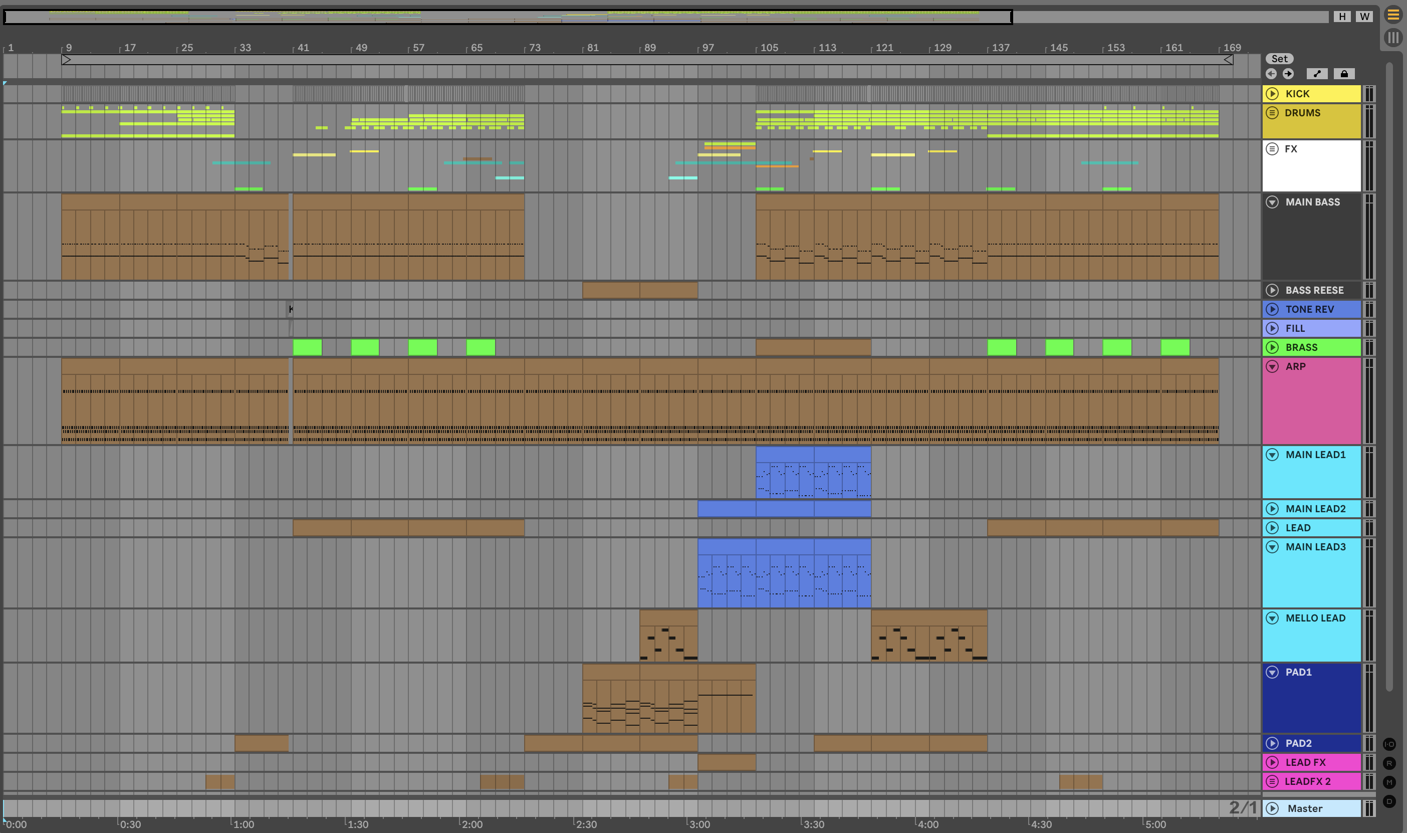Collapse the MAIN LEAD1 track

tap(1272, 455)
